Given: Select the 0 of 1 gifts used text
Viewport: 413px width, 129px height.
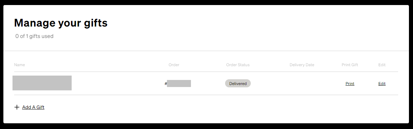Looking at the screenshot, I should (34, 36).
